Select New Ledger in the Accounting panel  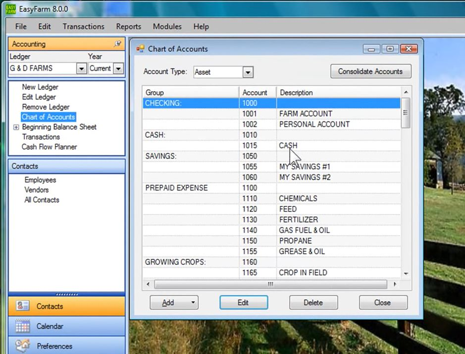[40, 87]
